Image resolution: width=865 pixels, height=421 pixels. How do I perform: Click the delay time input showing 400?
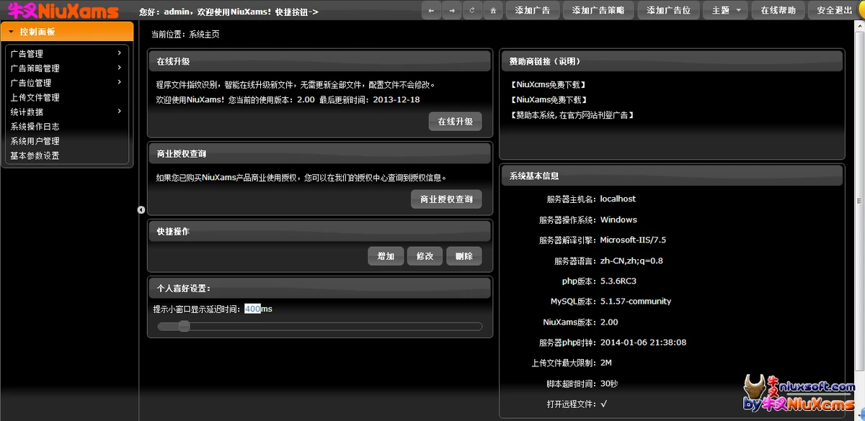click(252, 309)
